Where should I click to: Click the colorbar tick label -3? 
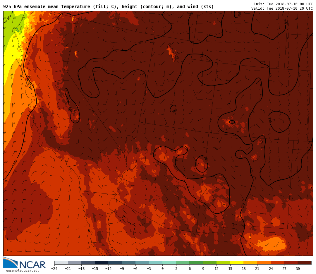point(149,269)
